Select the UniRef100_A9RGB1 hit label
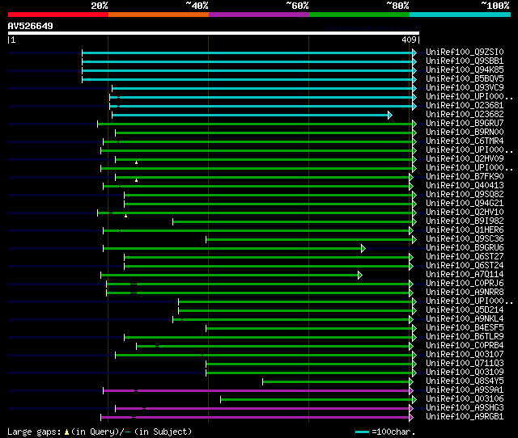The image size is (518, 438). coord(465,417)
